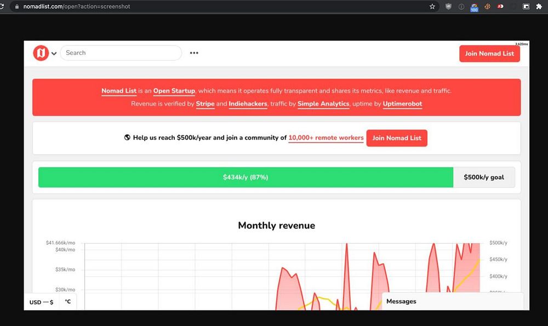This screenshot has width=548, height=326.
Task: Open the browser extensions puzzle icon
Action: click(x=539, y=6)
